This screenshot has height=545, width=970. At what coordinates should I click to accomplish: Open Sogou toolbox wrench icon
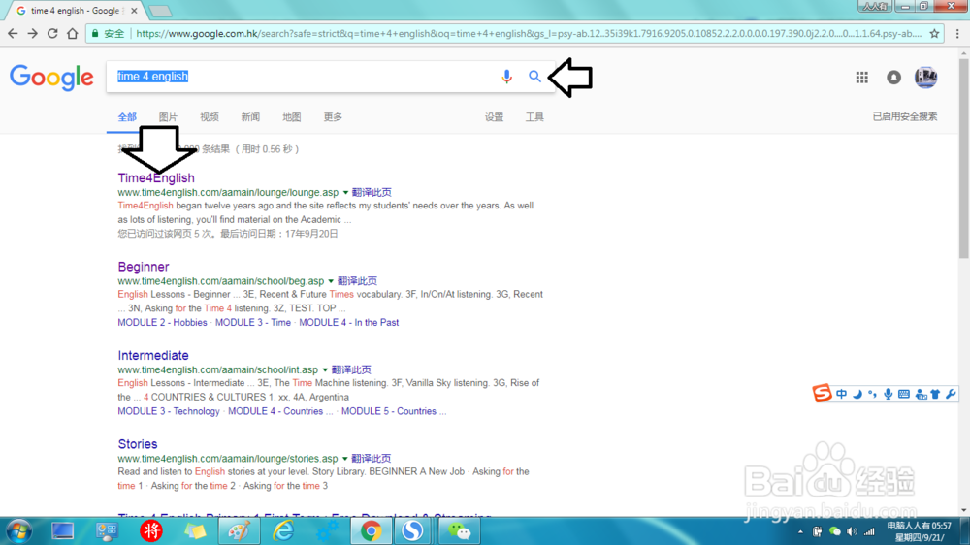pos(951,394)
